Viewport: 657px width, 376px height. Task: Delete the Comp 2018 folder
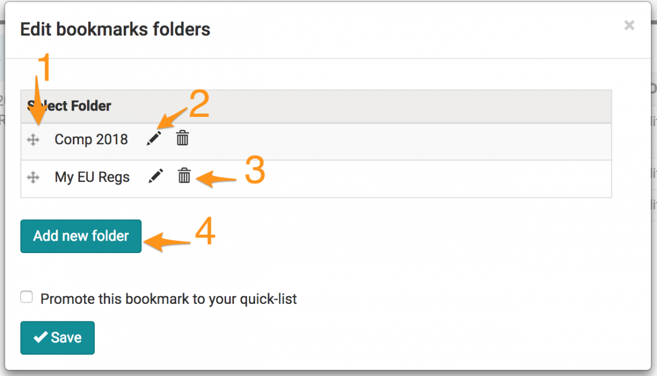coord(182,139)
